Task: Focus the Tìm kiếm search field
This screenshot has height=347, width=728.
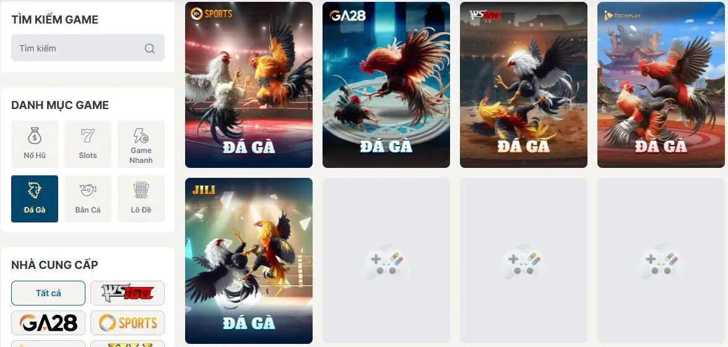Action: pos(88,48)
